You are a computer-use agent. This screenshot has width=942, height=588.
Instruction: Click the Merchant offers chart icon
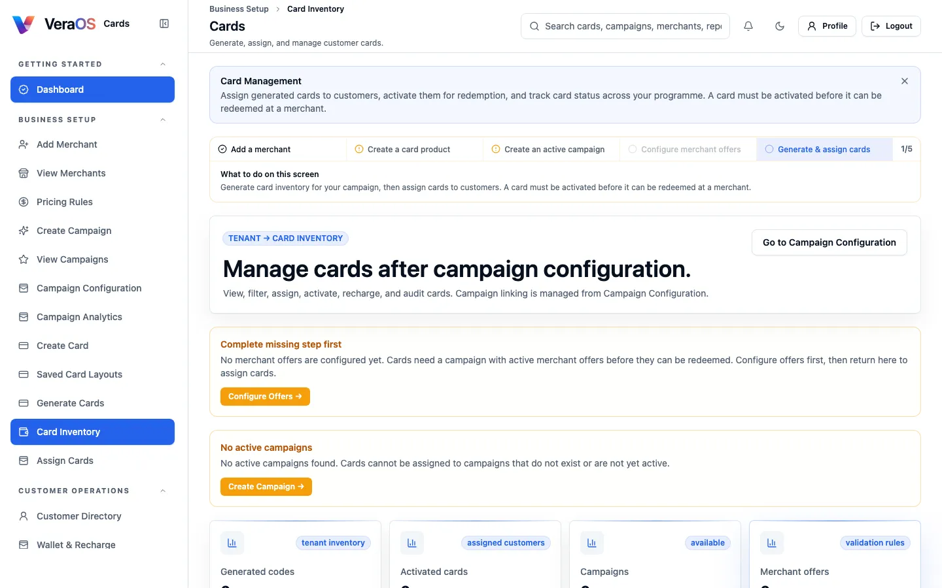[772, 543]
